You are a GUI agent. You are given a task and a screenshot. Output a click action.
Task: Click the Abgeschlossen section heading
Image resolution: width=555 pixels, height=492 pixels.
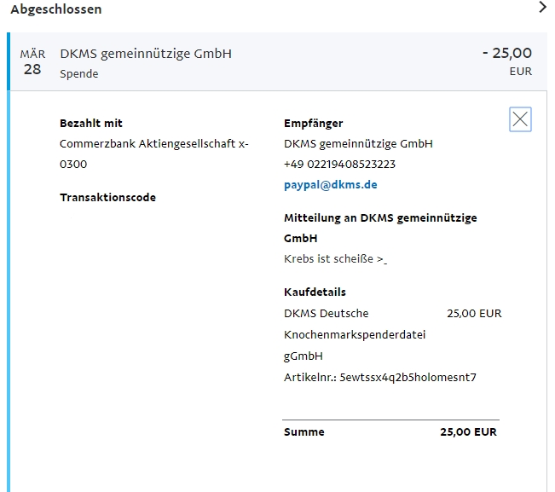(x=56, y=9)
